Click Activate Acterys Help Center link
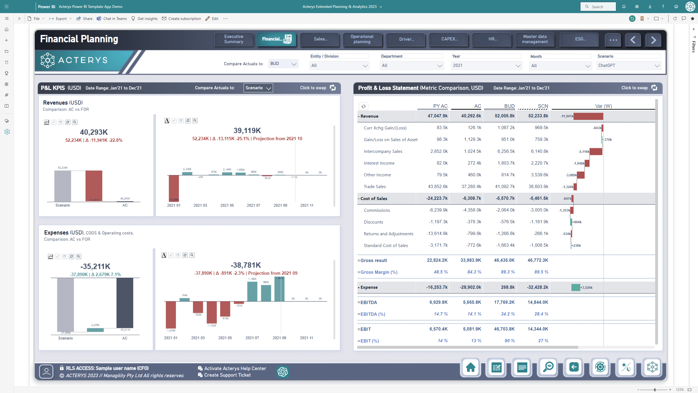This screenshot has height=393, width=698. pos(232,368)
